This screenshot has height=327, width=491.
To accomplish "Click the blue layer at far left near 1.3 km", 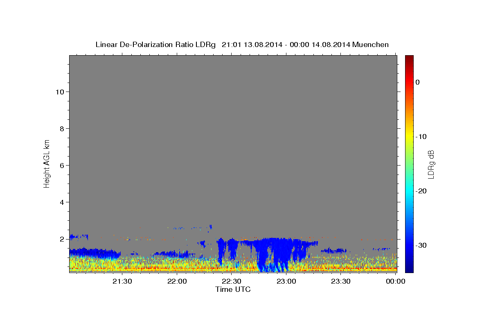I will tap(94, 253).
